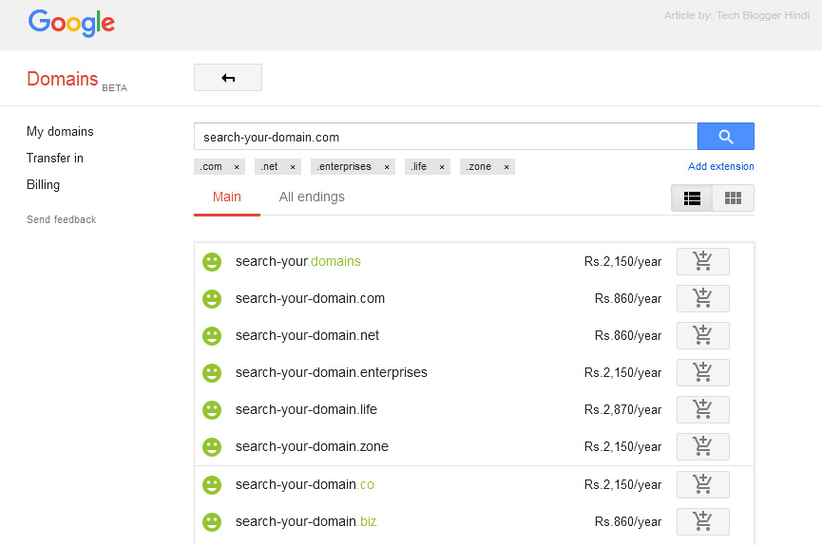This screenshot has height=545, width=822.
Task: Click the .net extension chip label
Action: pos(270,167)
